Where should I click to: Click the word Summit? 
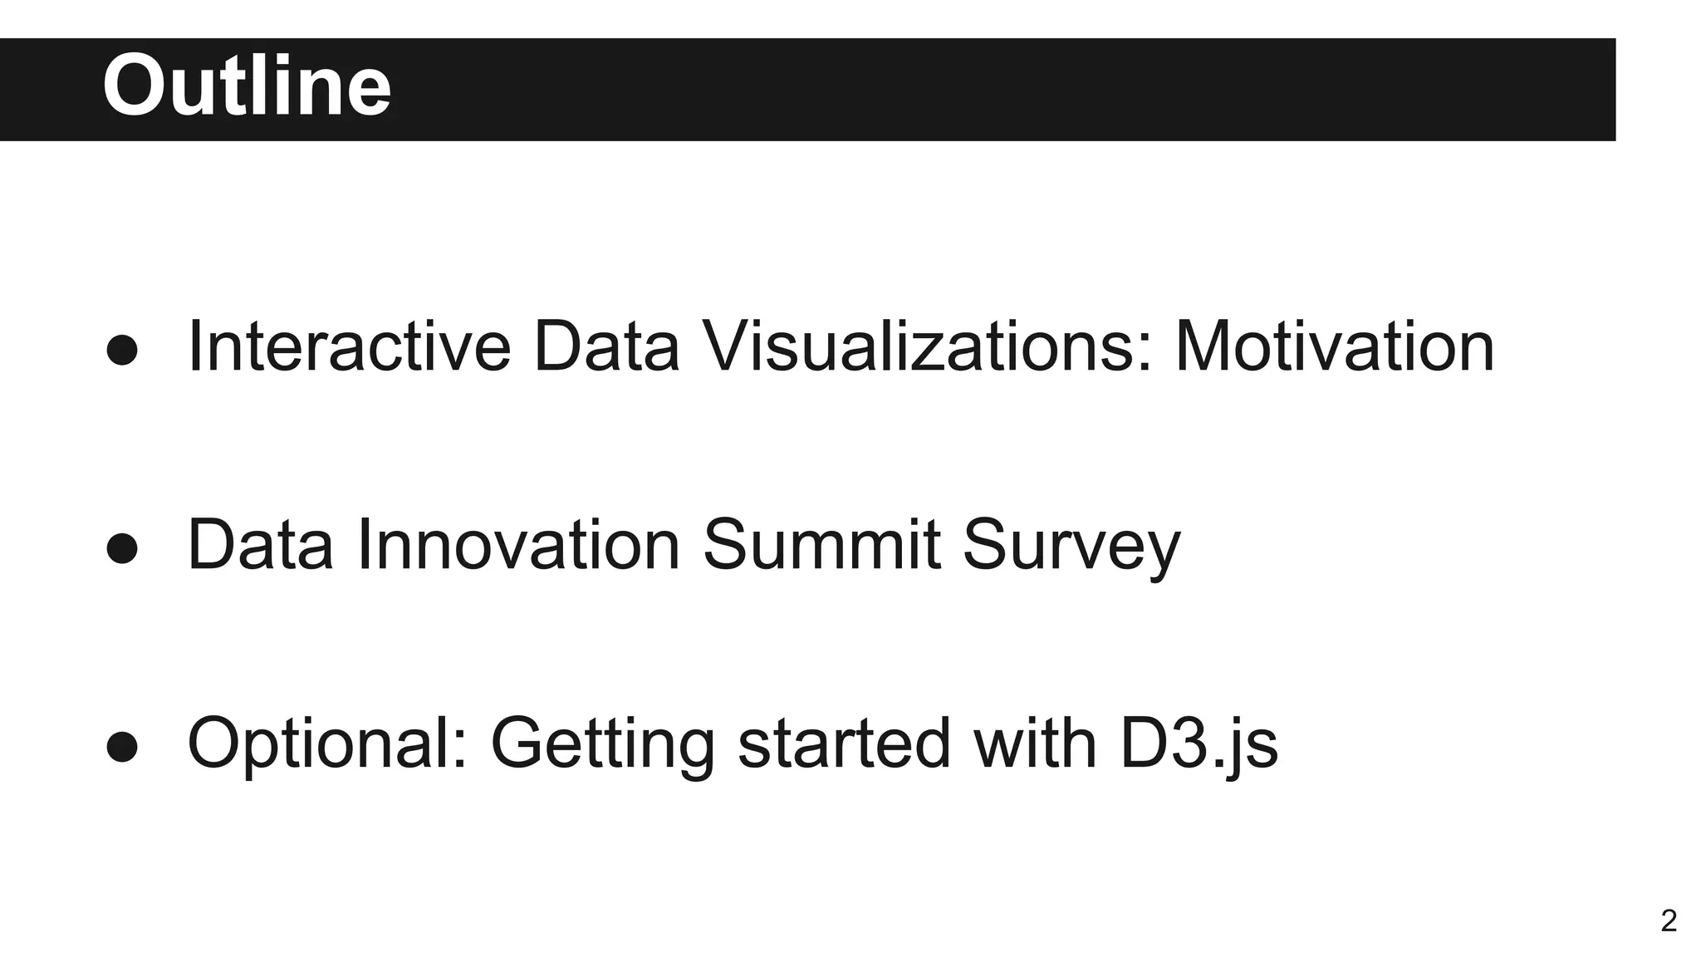(821, 546)
